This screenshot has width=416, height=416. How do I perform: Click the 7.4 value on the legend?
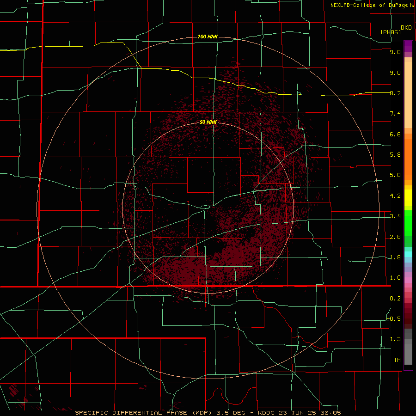coord(395,114)
